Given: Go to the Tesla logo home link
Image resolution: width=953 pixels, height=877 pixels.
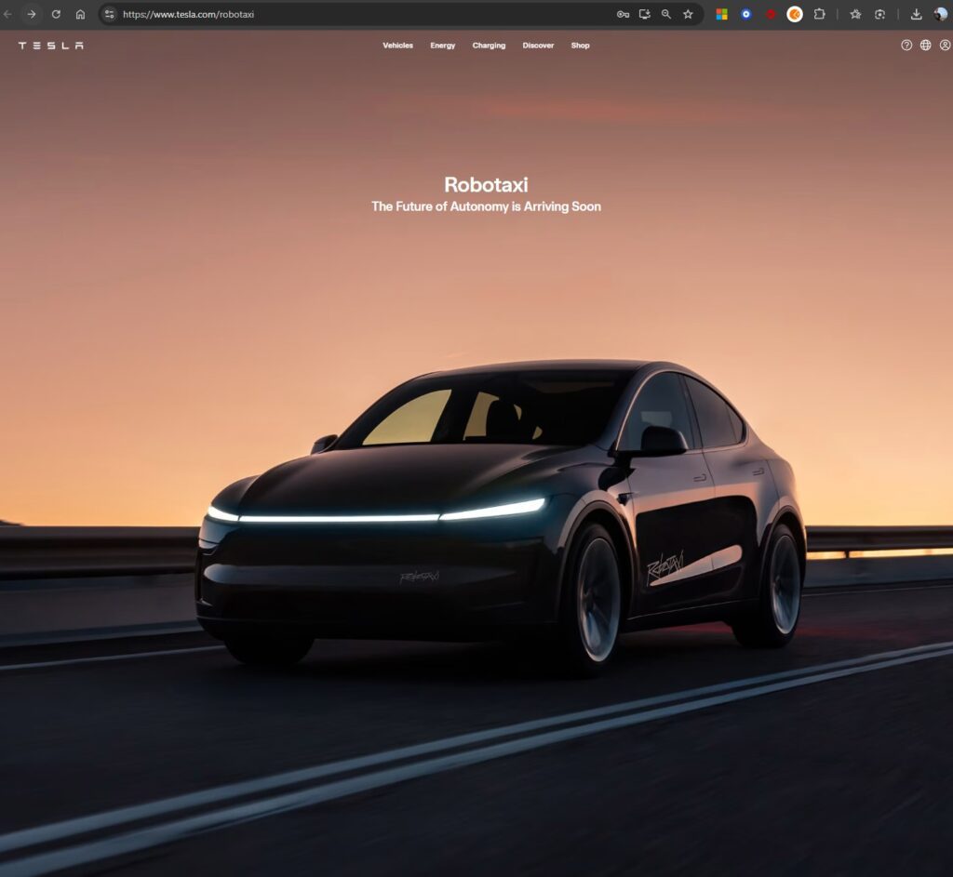Looking at the screenshot, I should (x=51, y=46).
